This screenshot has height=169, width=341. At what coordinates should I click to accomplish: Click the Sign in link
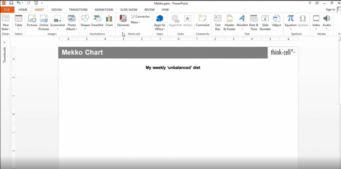click(330, 9)
